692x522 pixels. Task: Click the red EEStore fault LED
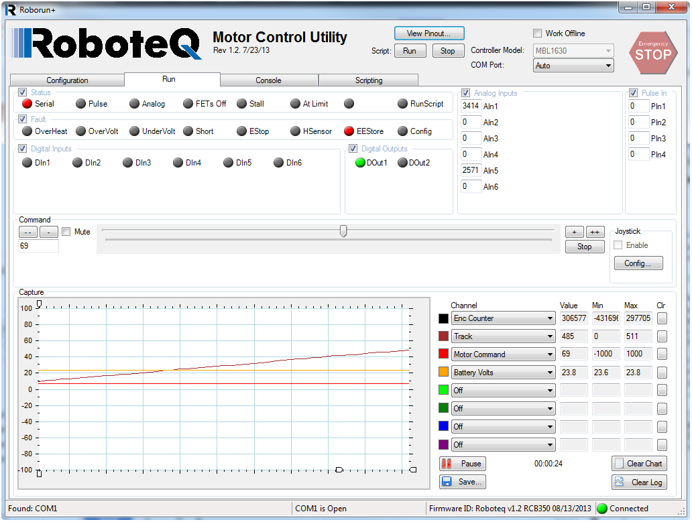click(x=349, y=131)
